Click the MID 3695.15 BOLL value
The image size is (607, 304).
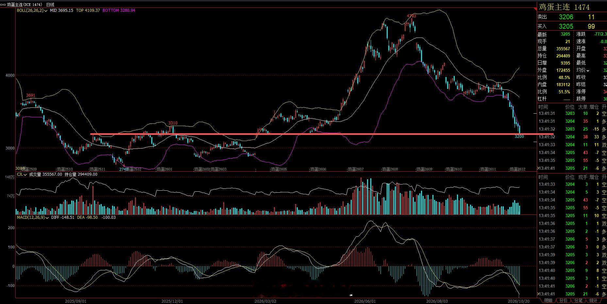point(61,10)
